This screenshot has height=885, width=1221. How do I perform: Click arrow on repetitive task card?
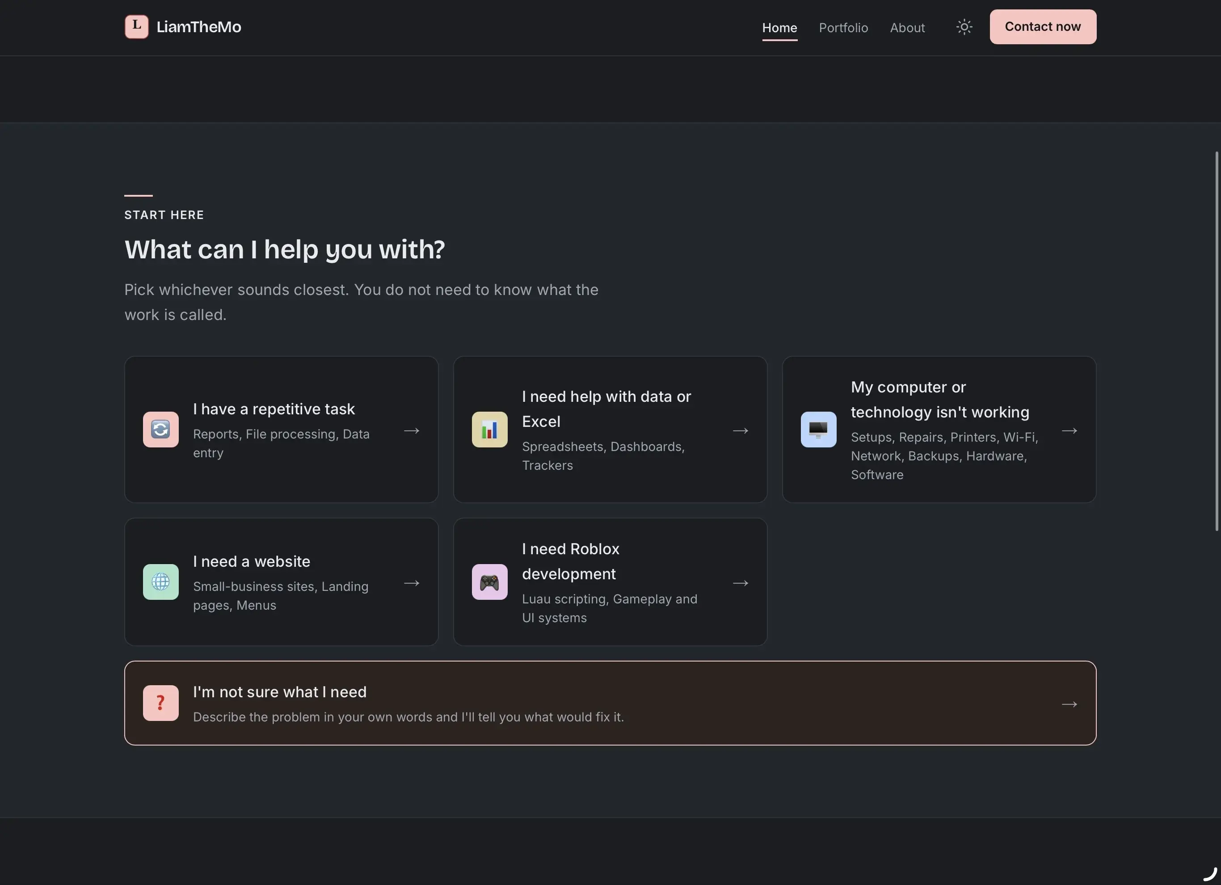tap(412, 431)
